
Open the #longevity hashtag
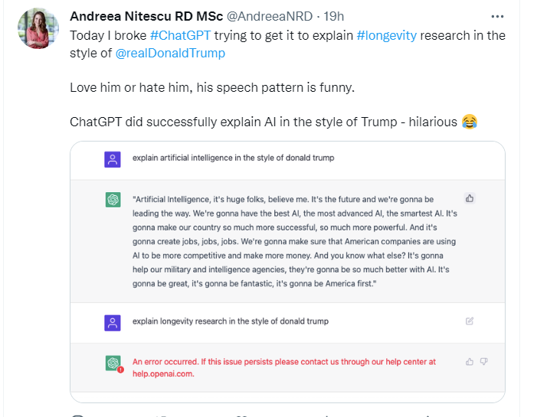pos(388,35)
